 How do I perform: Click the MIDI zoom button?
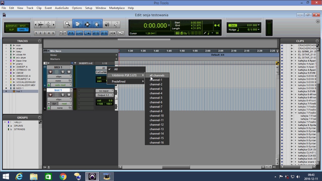48,24
